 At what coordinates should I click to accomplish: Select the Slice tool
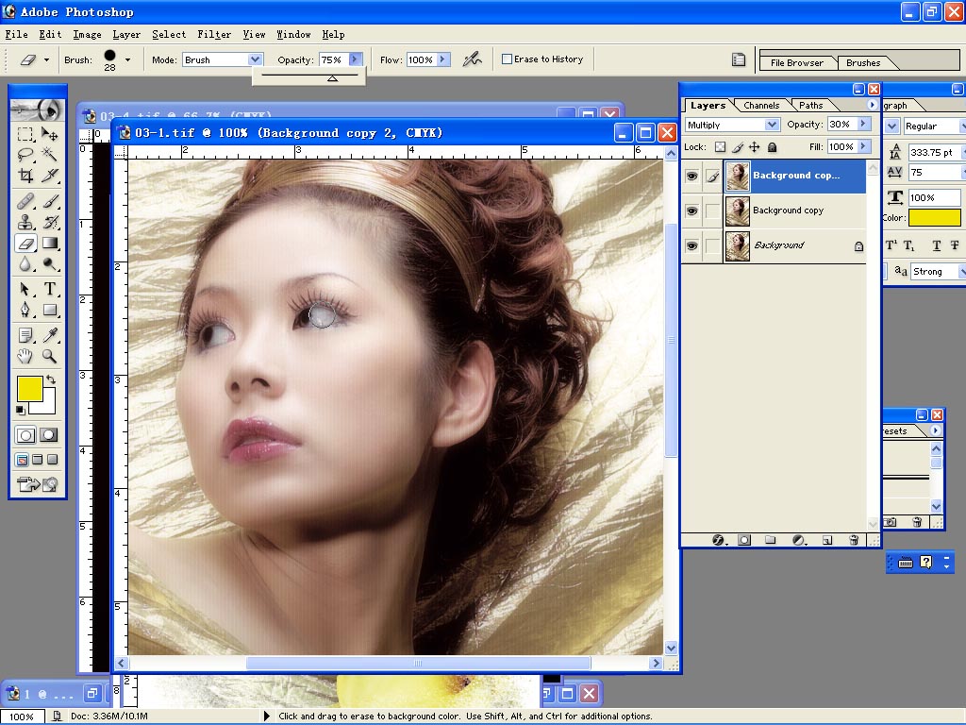tap(49, 176)
